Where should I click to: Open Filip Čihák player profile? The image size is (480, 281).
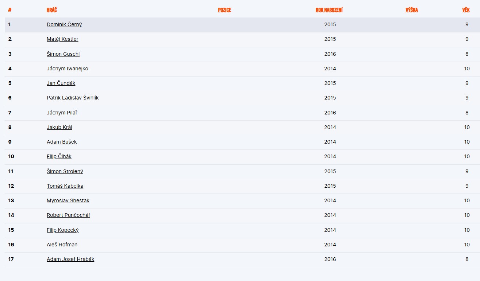pyautogui.click(x=59, y=156)
